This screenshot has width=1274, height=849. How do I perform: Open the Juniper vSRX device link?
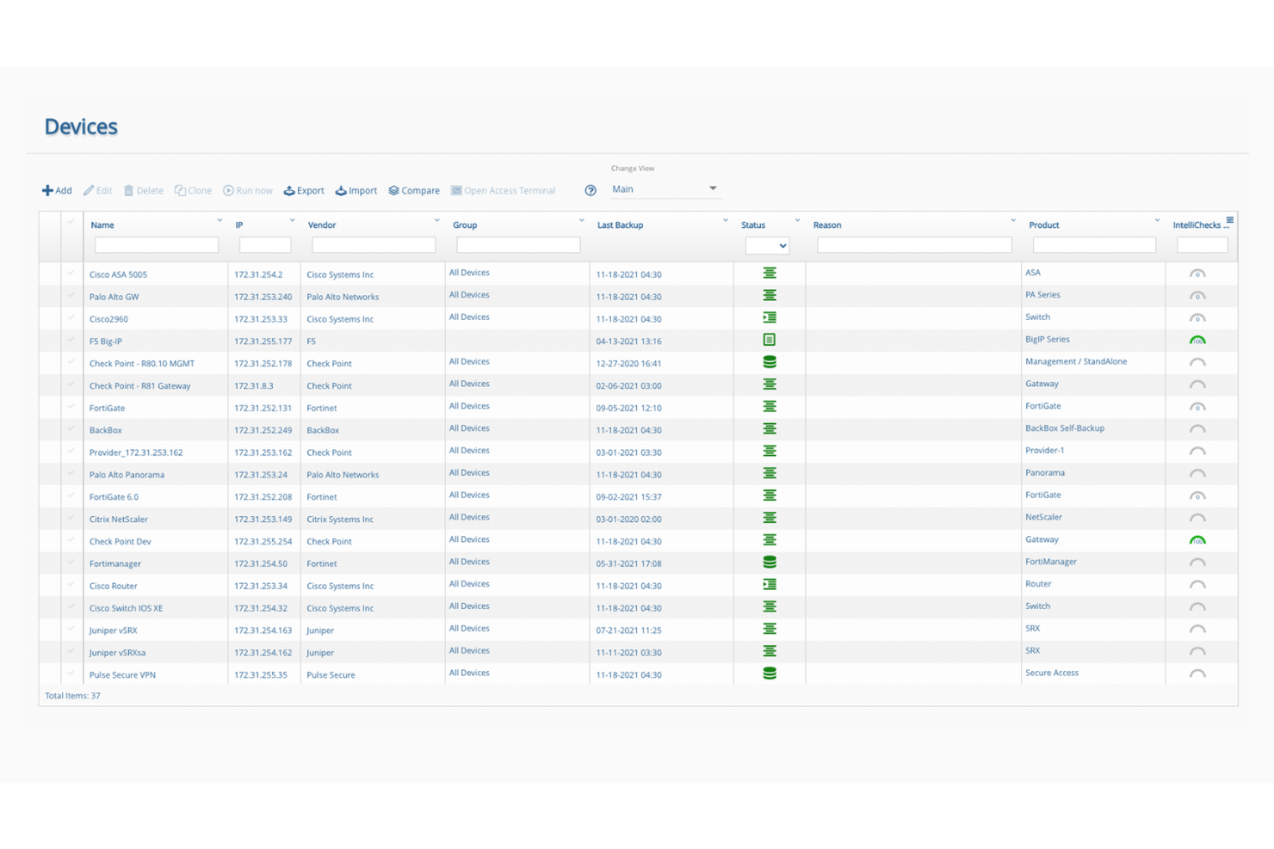coord(113,630)
